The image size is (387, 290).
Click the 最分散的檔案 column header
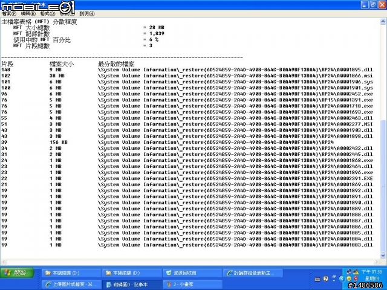(116, 64)
